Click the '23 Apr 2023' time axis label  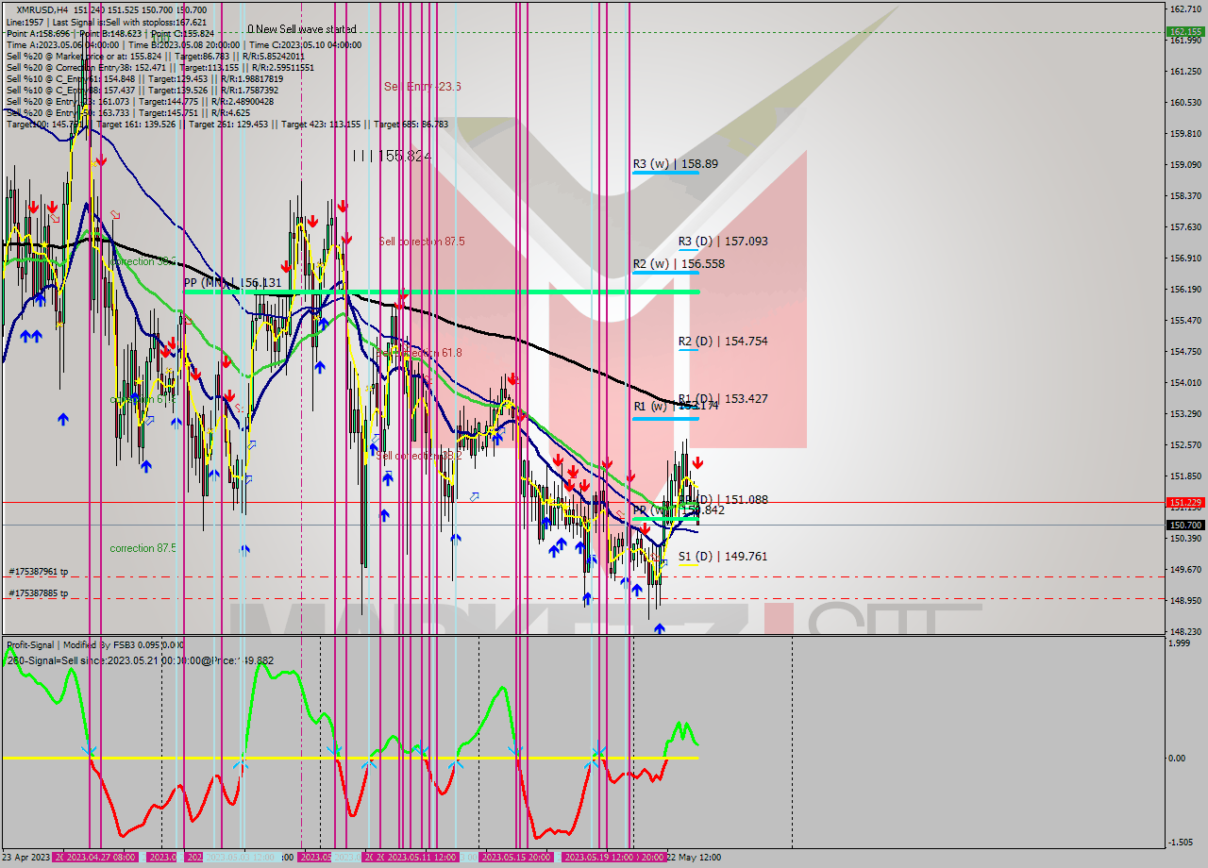point(26,857)
